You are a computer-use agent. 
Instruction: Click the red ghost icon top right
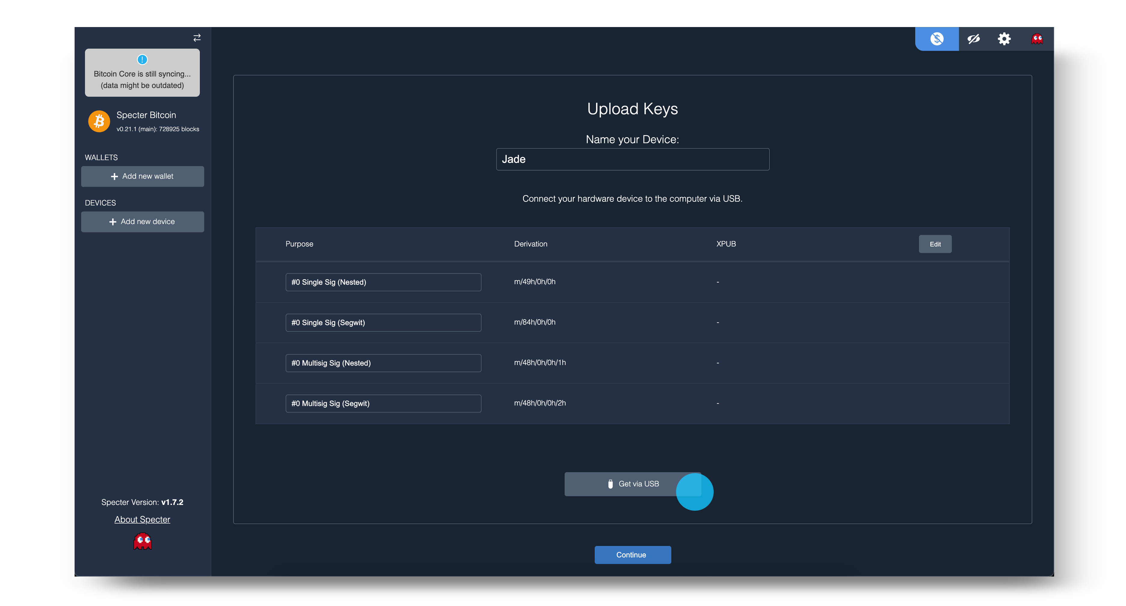pyautogui.click(x=1037, y=39)
